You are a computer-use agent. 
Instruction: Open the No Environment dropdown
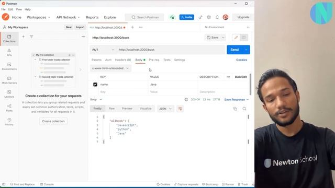227,27
